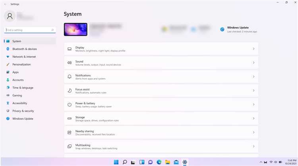Show hidden icons in system tray

point(261,162)
